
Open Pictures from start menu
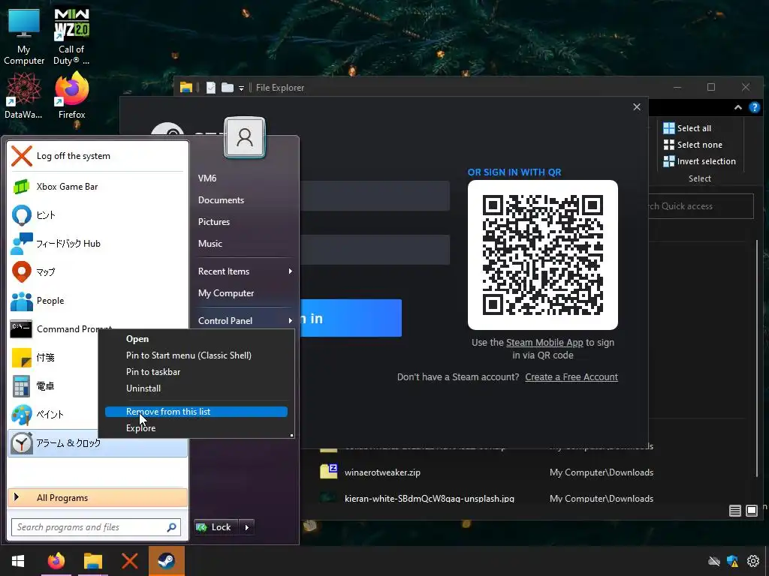214,222
